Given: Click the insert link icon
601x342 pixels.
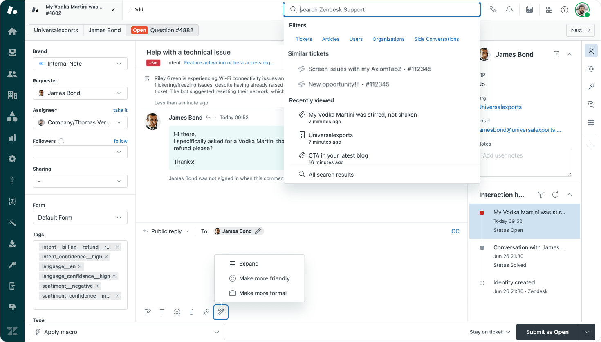Looking at the screenshot, I should (x=206, y=312).
